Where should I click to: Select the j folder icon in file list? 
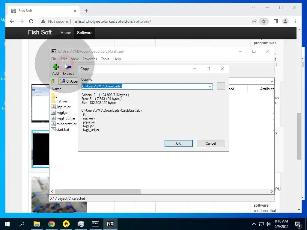tap(53, 96)
